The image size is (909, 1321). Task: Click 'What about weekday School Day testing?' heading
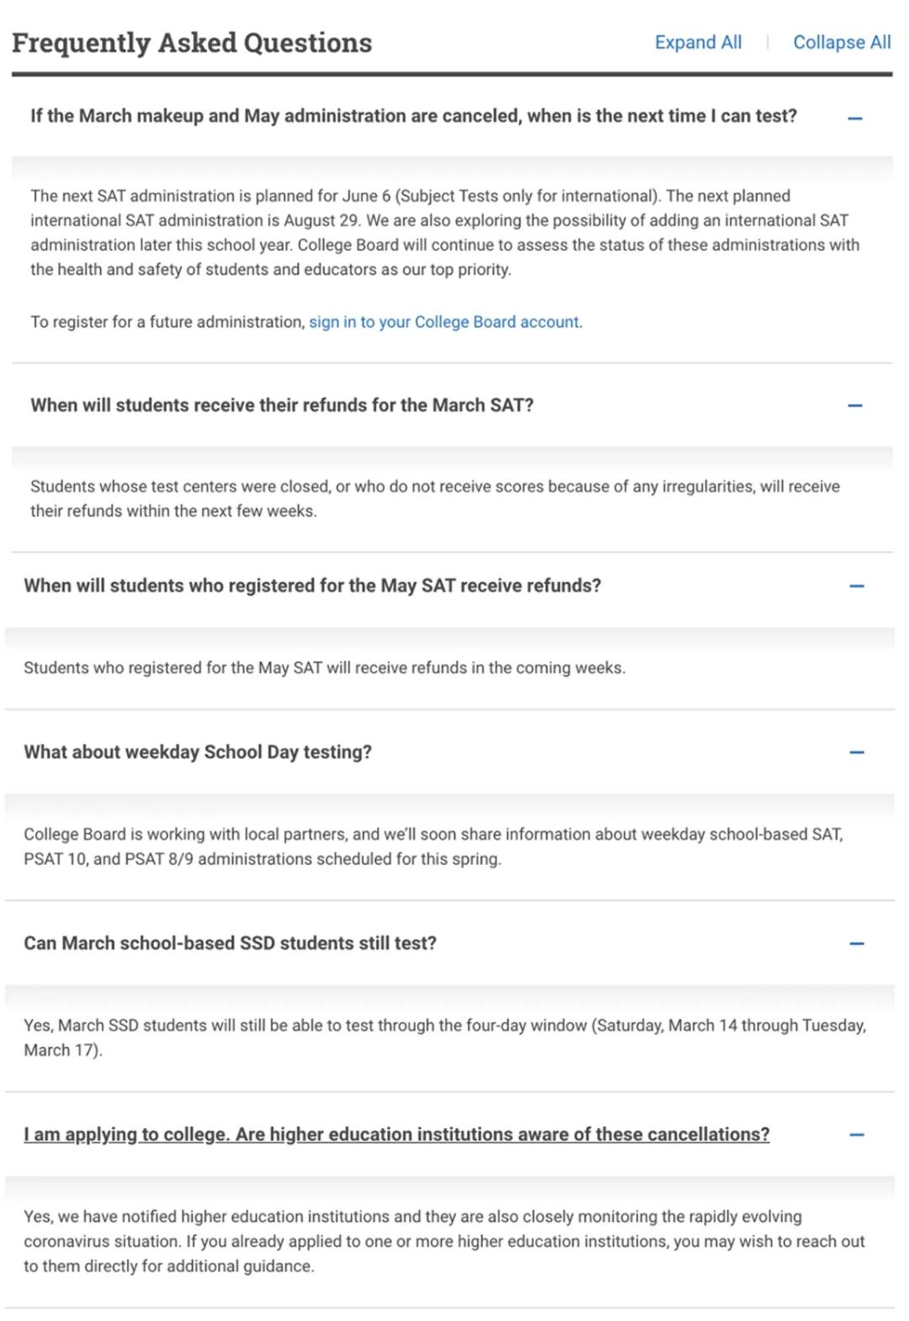[198, 752]
